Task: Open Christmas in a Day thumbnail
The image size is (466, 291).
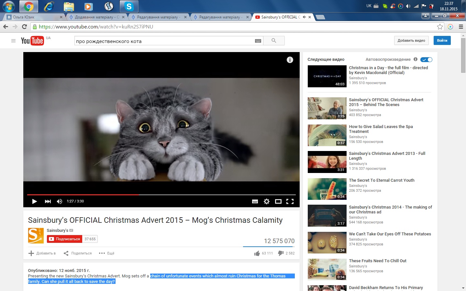Action: [x=327, y=76]
